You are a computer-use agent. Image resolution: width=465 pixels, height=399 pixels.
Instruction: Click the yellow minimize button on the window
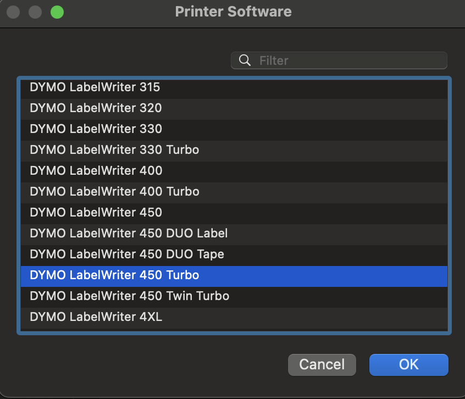(35, 11)
